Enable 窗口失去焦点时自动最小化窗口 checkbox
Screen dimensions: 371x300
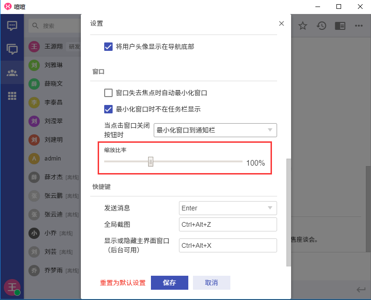point(108,93)
